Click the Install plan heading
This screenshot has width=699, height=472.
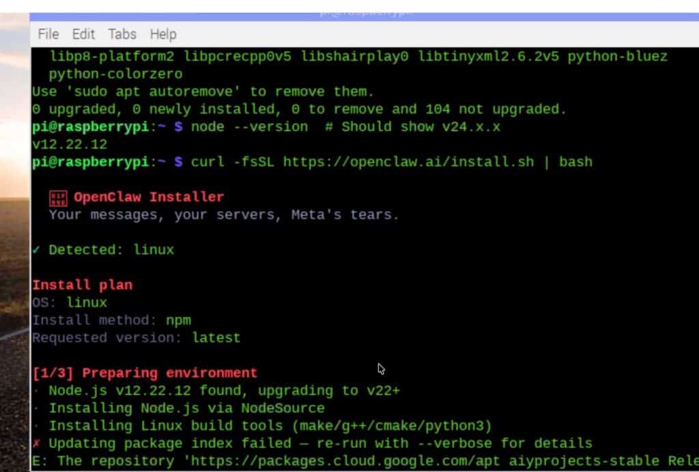click(x=82, y=285)
